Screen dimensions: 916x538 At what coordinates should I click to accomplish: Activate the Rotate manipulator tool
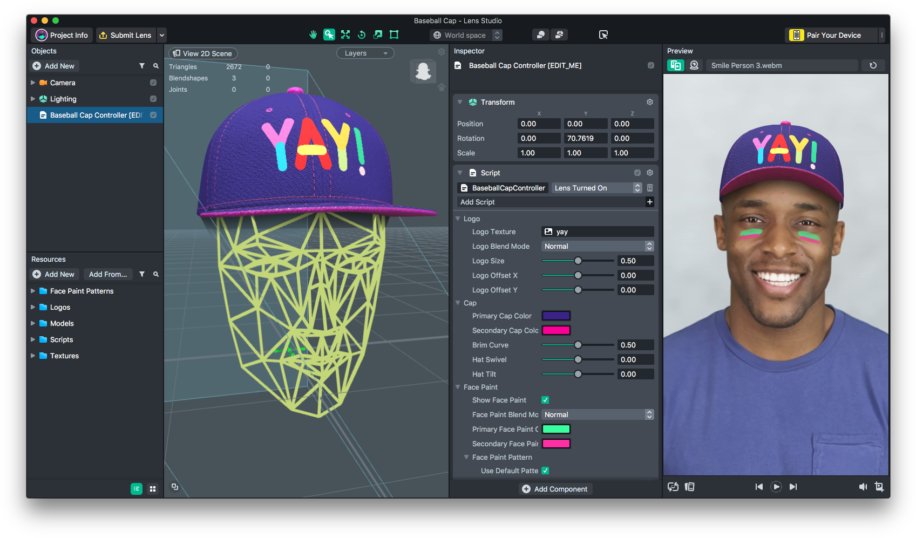[x=362, y=35]
